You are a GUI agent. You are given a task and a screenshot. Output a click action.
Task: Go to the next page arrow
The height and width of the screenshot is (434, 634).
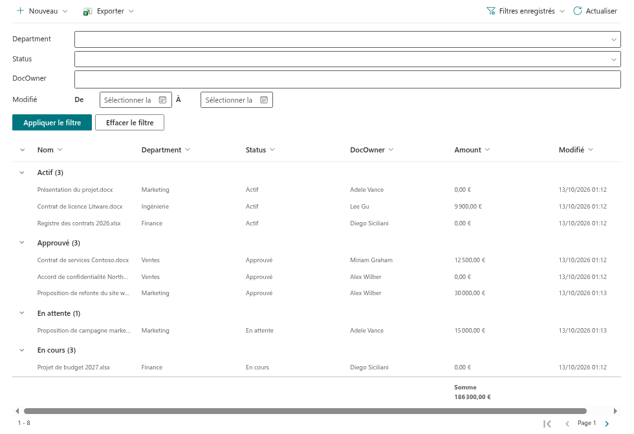[x=607, y=424]
